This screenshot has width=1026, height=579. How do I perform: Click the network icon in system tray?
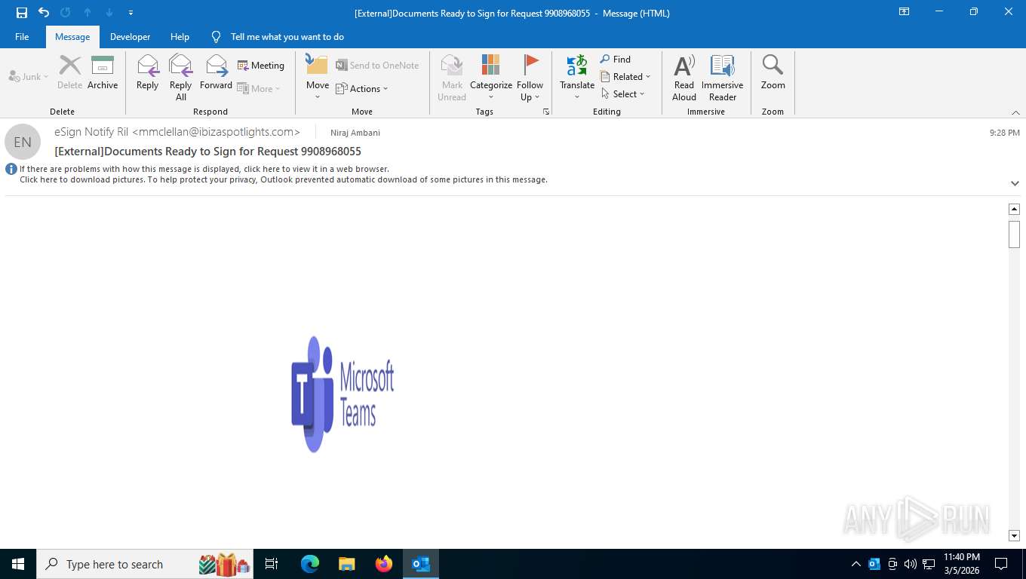(929, 564)
